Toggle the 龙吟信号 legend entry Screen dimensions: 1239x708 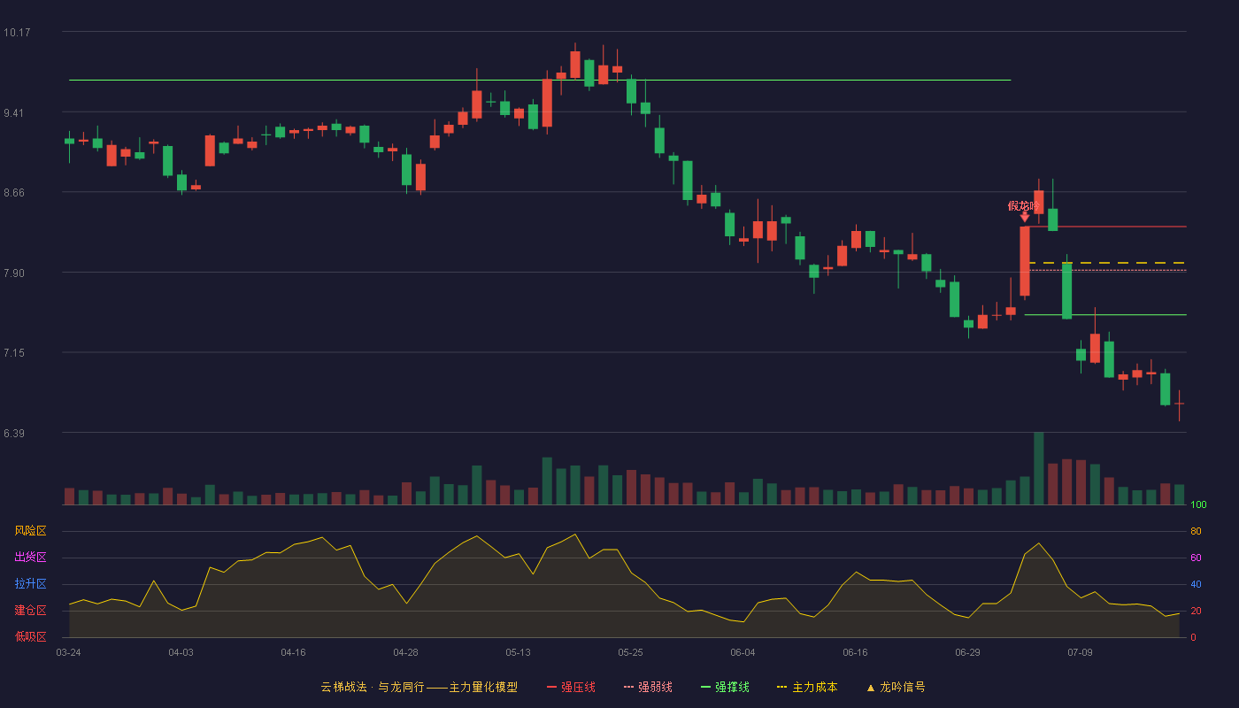pos(896,687)
